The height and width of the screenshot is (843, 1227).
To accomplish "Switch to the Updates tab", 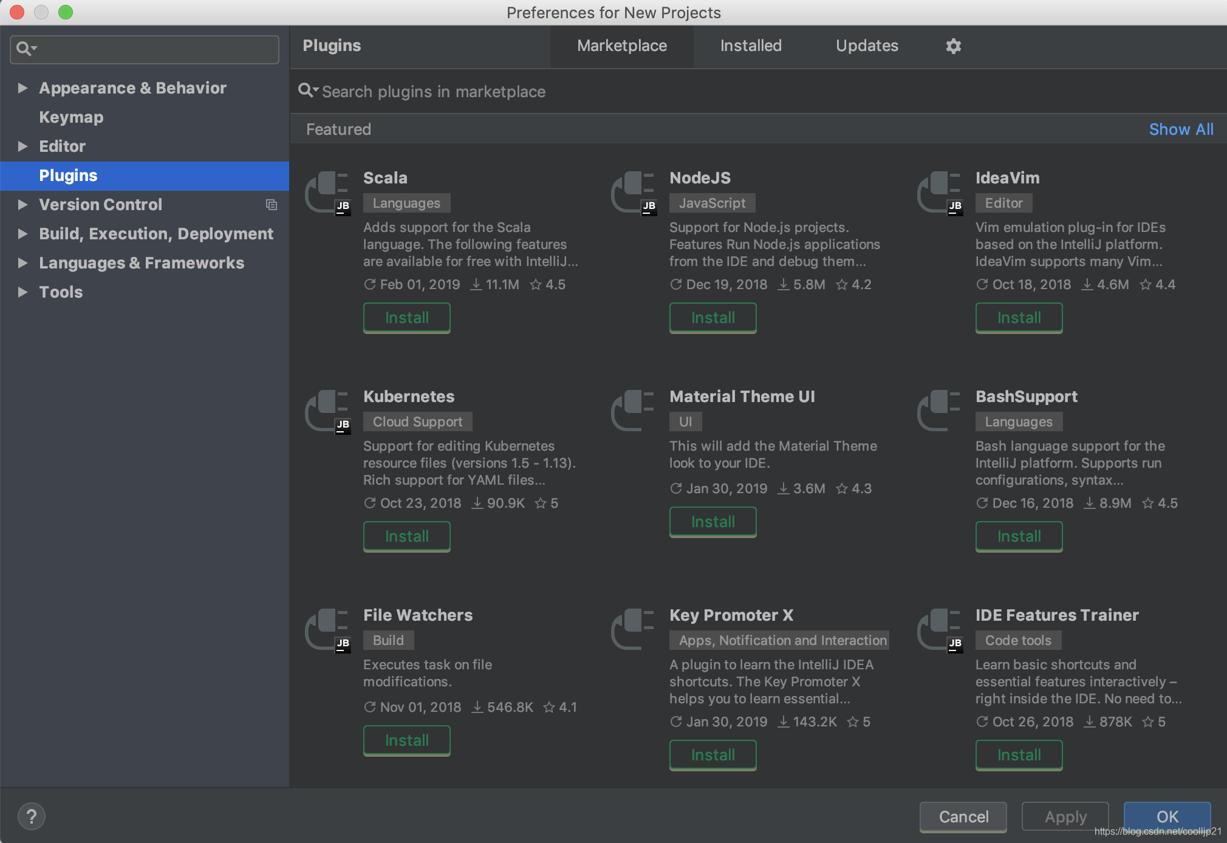I will click(867, 46).
